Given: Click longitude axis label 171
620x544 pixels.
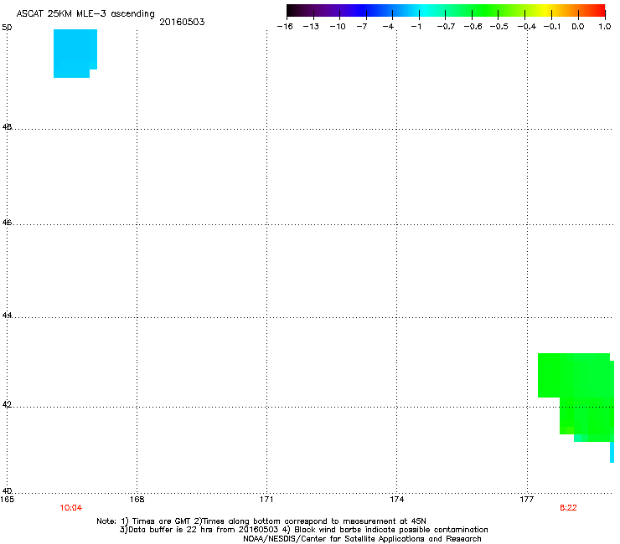Looking at the screenshot, I should click(266, 500).
